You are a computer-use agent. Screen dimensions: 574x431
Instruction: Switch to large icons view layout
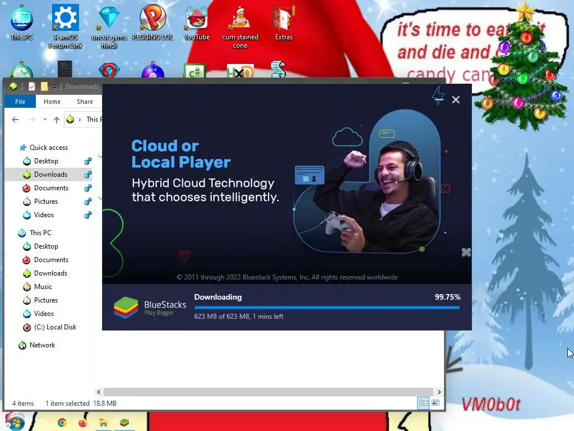pos(436,403)
